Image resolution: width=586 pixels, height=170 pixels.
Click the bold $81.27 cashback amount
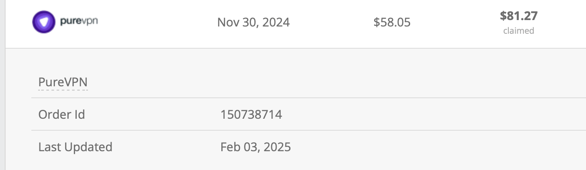(x=519, y=16)
